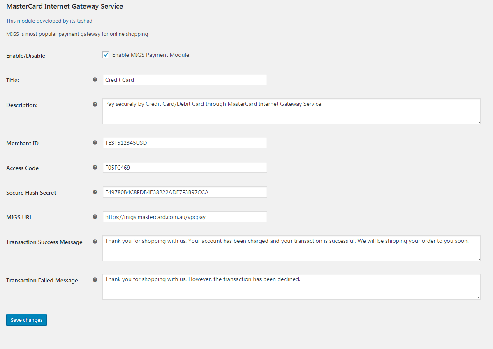Click the 'MasterCard Internet Gateway Service' heading
The image size is (493, 349).
pos(65,6)
